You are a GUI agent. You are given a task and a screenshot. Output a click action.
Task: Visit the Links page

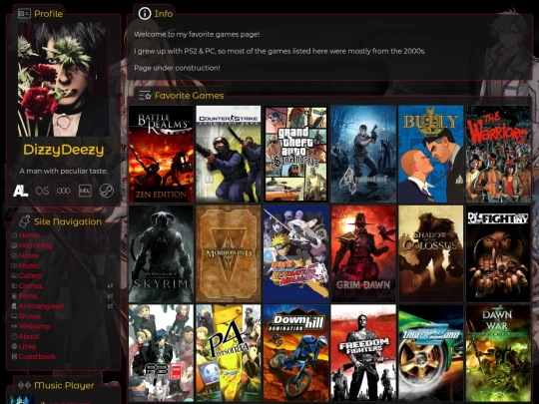point(28,346)
